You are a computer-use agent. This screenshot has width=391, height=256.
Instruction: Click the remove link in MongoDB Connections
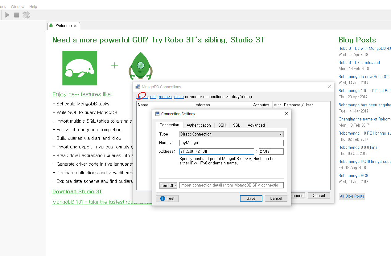(x=165, y=96)
